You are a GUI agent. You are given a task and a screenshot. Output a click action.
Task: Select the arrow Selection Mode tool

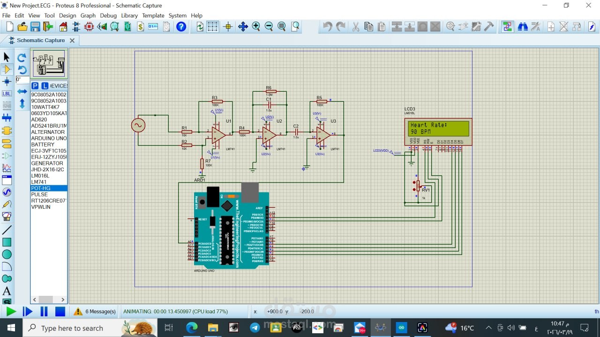pyautogui.click(x=7, y=57)
